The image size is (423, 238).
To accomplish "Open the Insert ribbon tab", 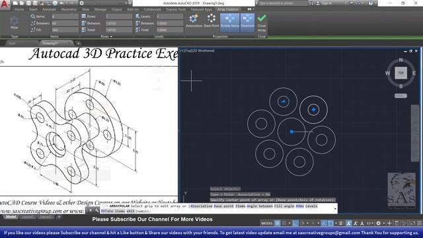I will pyautogui.click(x=33, y=9).
